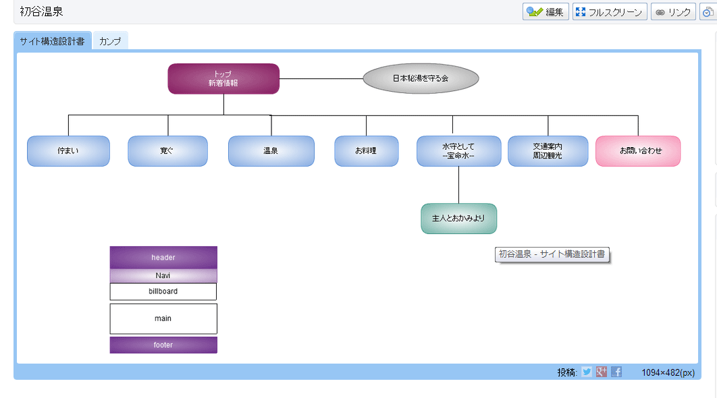This screenshot has height=398, width=717.
Task: Click the 編集 edit button
Action: [546, 12]
